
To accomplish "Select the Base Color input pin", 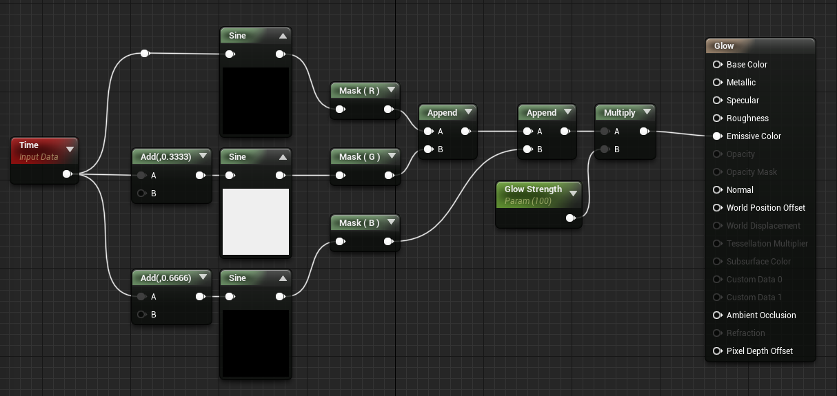I will (717, 64).
